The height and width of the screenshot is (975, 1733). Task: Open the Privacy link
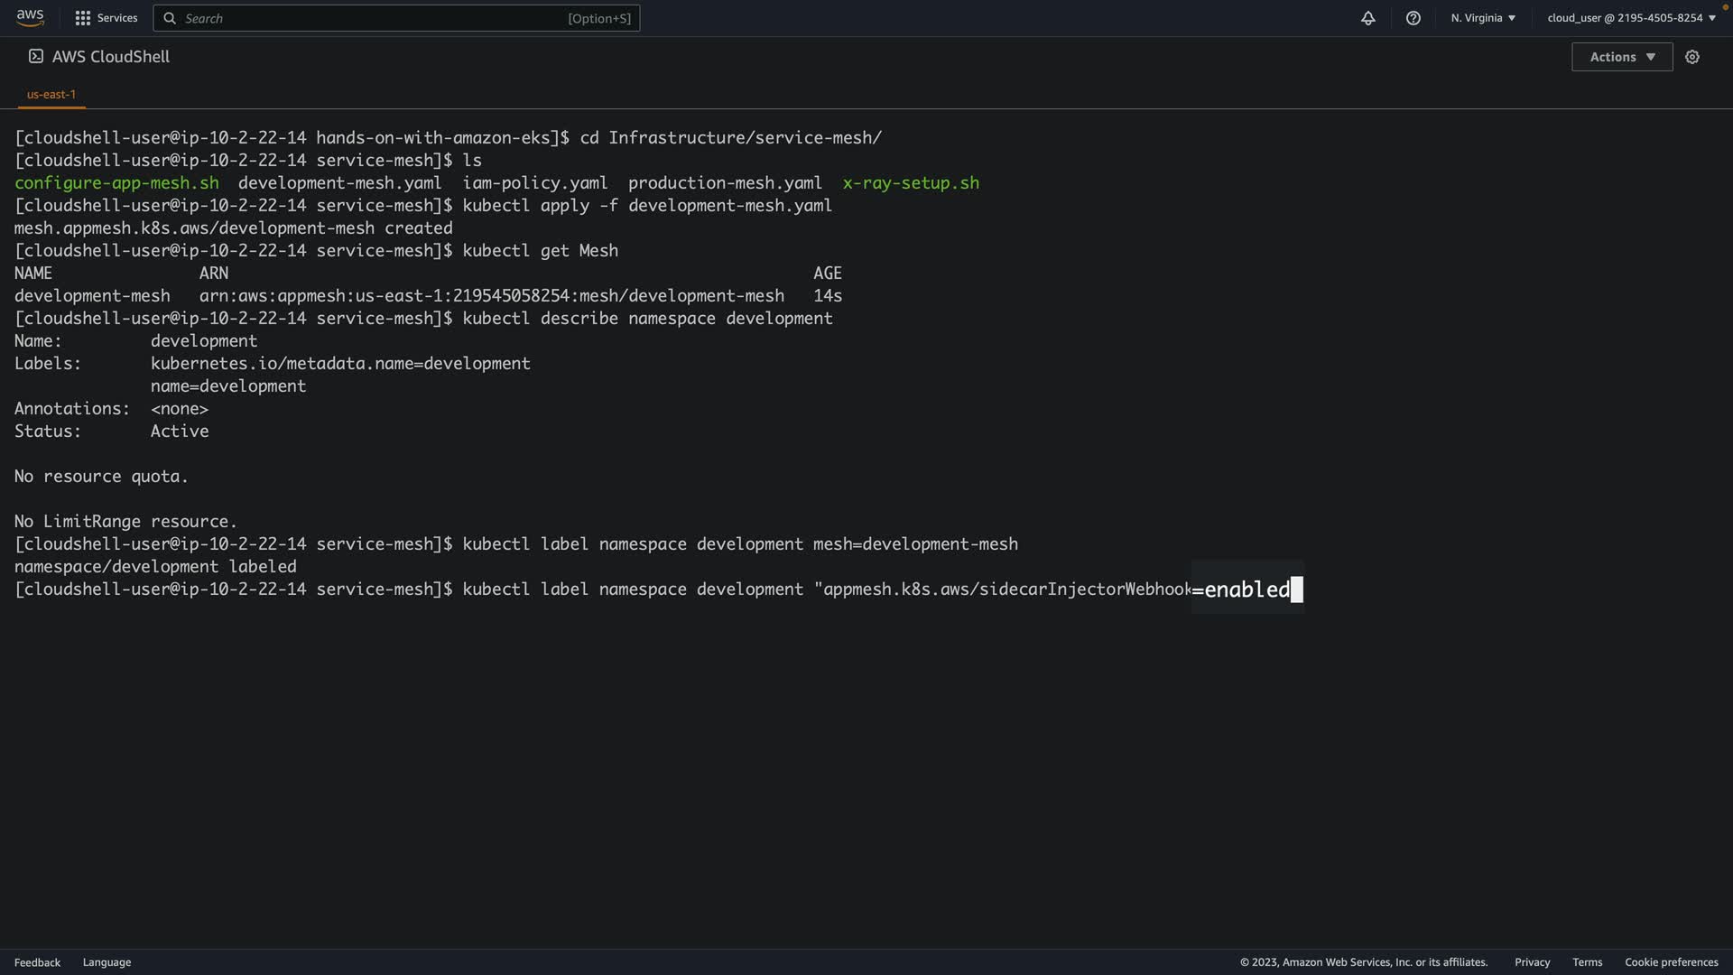[1532, 962]
